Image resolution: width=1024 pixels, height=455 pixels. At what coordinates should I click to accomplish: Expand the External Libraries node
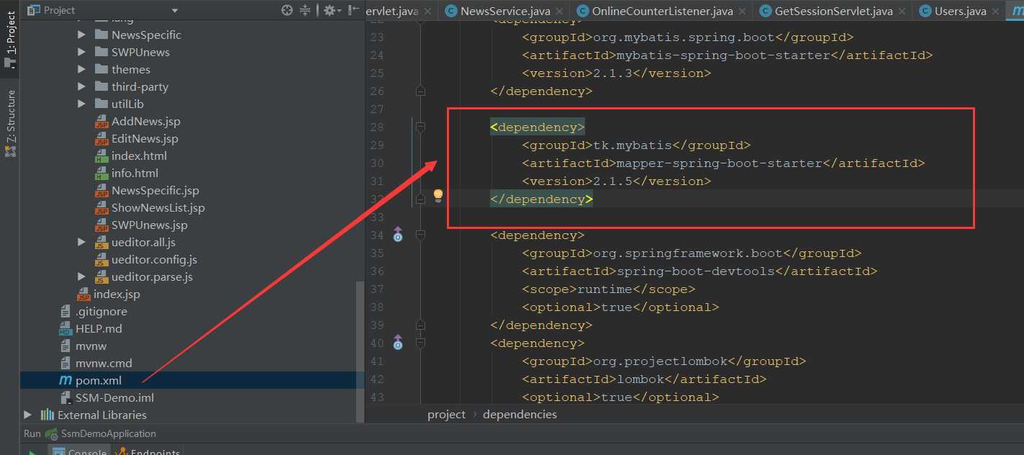pyautogui.click(x=27, y=415)
